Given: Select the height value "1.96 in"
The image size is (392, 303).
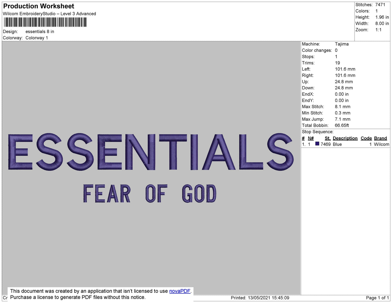Looking at the screenshot, I should pyautogui.click(x=382, y=17).
